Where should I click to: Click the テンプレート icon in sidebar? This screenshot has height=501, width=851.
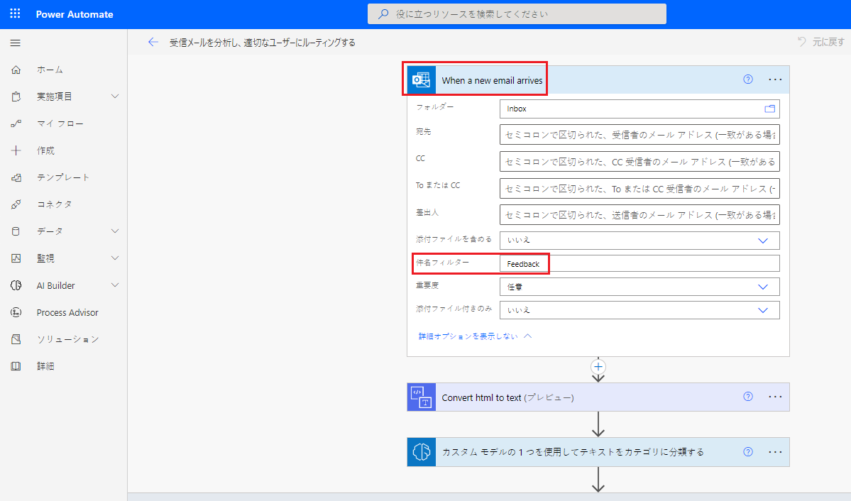16,177
